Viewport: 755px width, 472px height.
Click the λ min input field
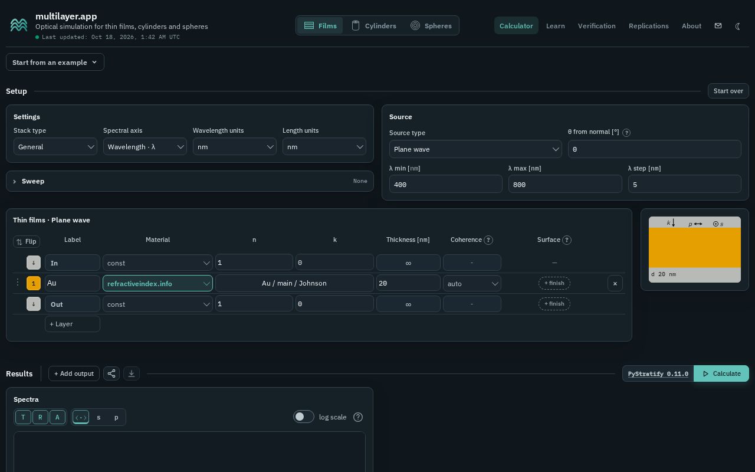[446, 184]
